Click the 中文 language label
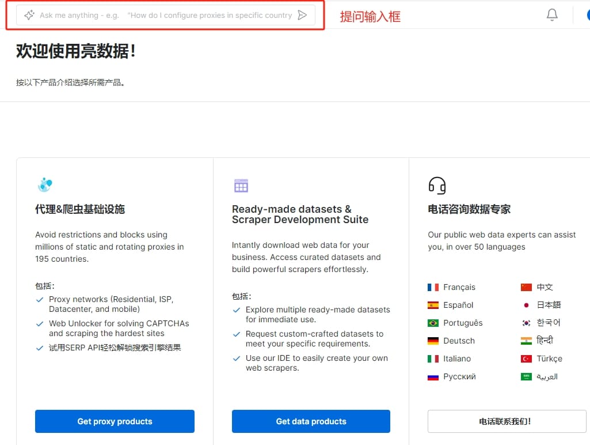This screenshot has width=590, height=445. pos(545,287)
